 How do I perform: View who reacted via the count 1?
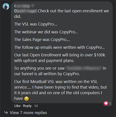(x=110, y=104)
